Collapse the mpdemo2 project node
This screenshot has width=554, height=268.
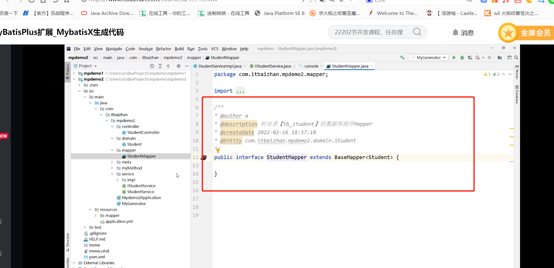point(74,79)
